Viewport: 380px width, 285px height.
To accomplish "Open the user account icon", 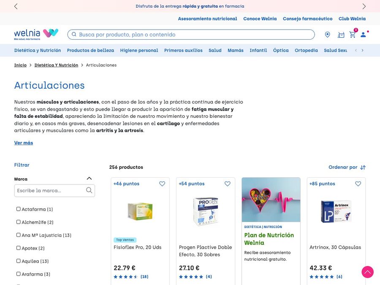I will coord(363,35).
